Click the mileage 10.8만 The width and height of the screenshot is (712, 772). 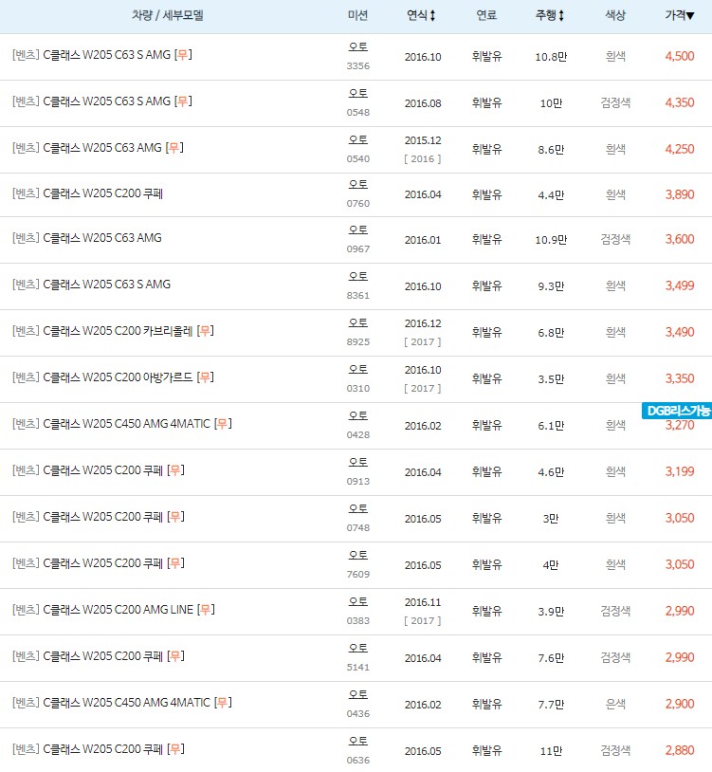coord(551,57)
